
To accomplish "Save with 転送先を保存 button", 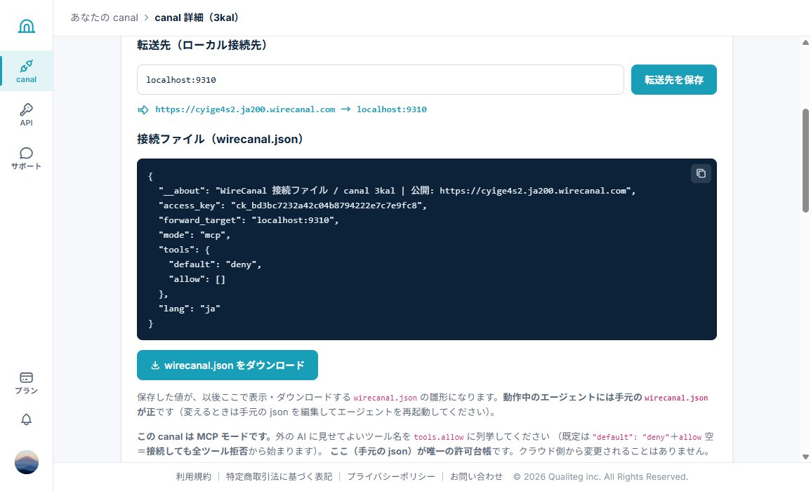I will [673, 79].
